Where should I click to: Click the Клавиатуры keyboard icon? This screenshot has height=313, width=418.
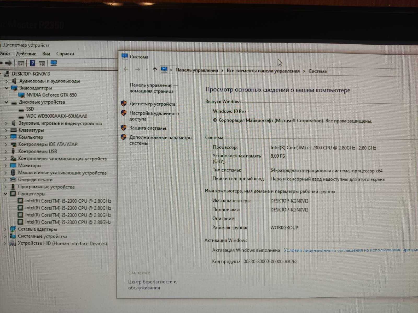(x=14, y=130)
